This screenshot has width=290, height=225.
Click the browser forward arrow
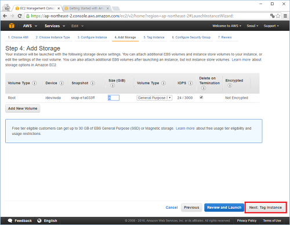click(12, 16)
